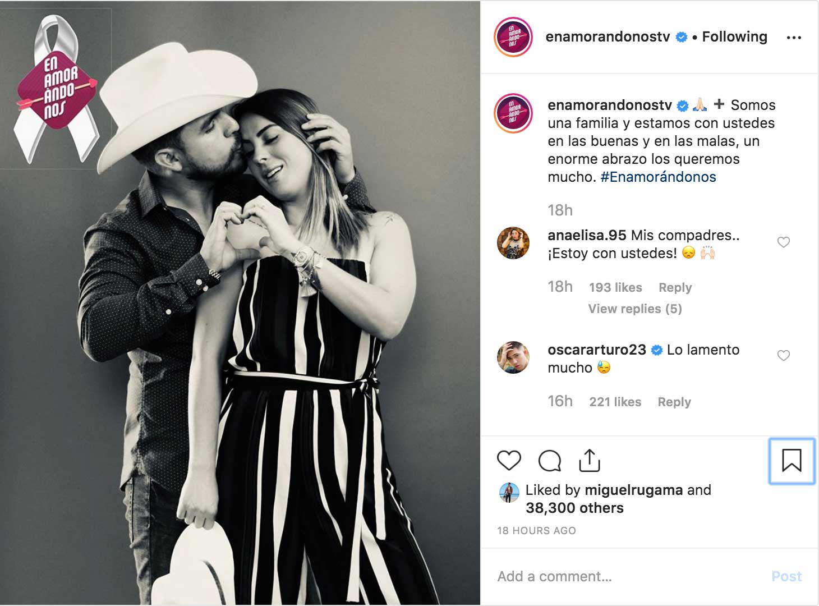The width and height of the screenshot is (819, 606).
Task: Open anaelisa.95's profile avatar
Action: pyautogui.click(x=513, y=243)
